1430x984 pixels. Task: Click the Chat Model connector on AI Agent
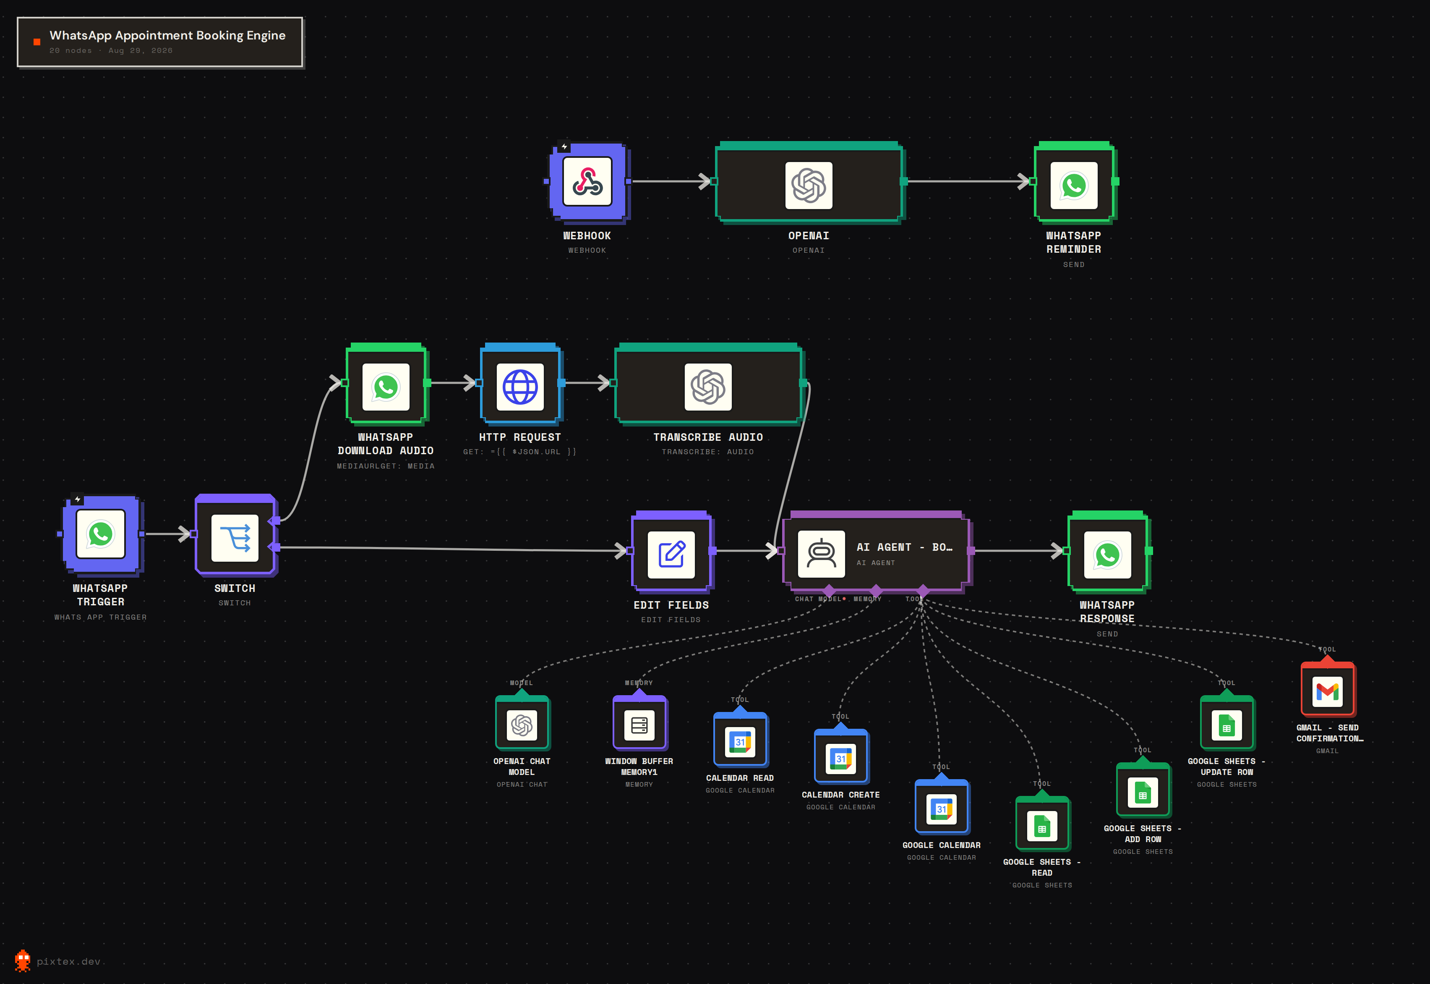pyautogui.click(x=829, y=590)
